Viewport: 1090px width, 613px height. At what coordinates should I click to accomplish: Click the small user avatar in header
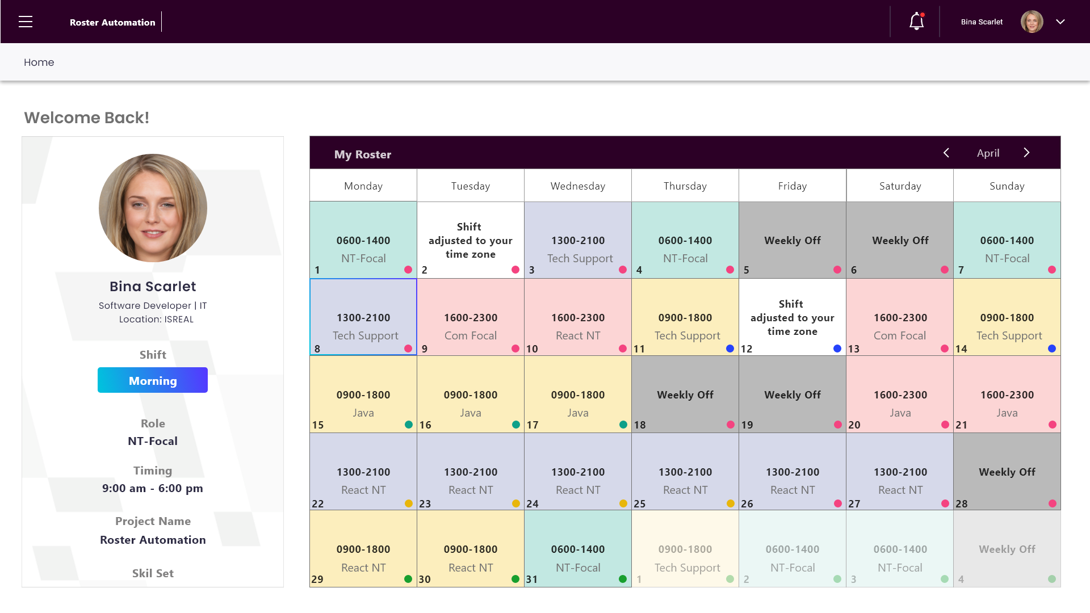[1032, 22]
